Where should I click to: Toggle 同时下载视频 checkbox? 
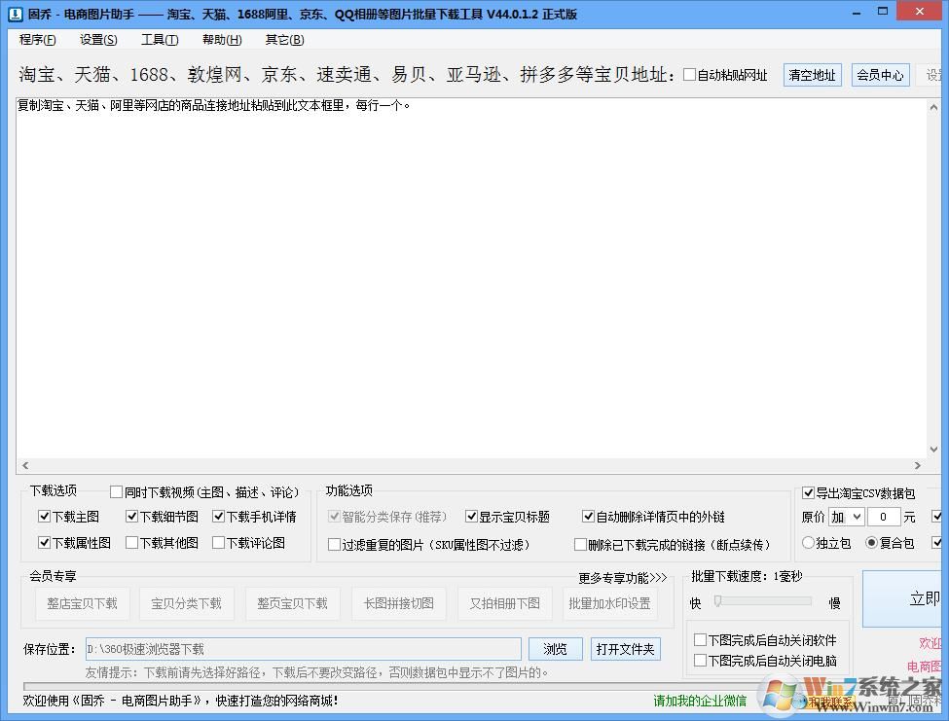tap(117, 492)
